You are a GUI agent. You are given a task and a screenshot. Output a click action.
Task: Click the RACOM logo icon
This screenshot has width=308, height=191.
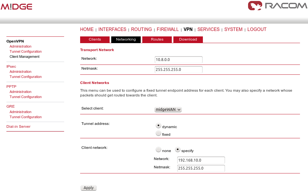pos(255,6)
